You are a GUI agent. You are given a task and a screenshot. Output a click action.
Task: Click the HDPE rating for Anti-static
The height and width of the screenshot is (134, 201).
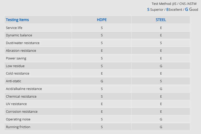tap(102, 81)
